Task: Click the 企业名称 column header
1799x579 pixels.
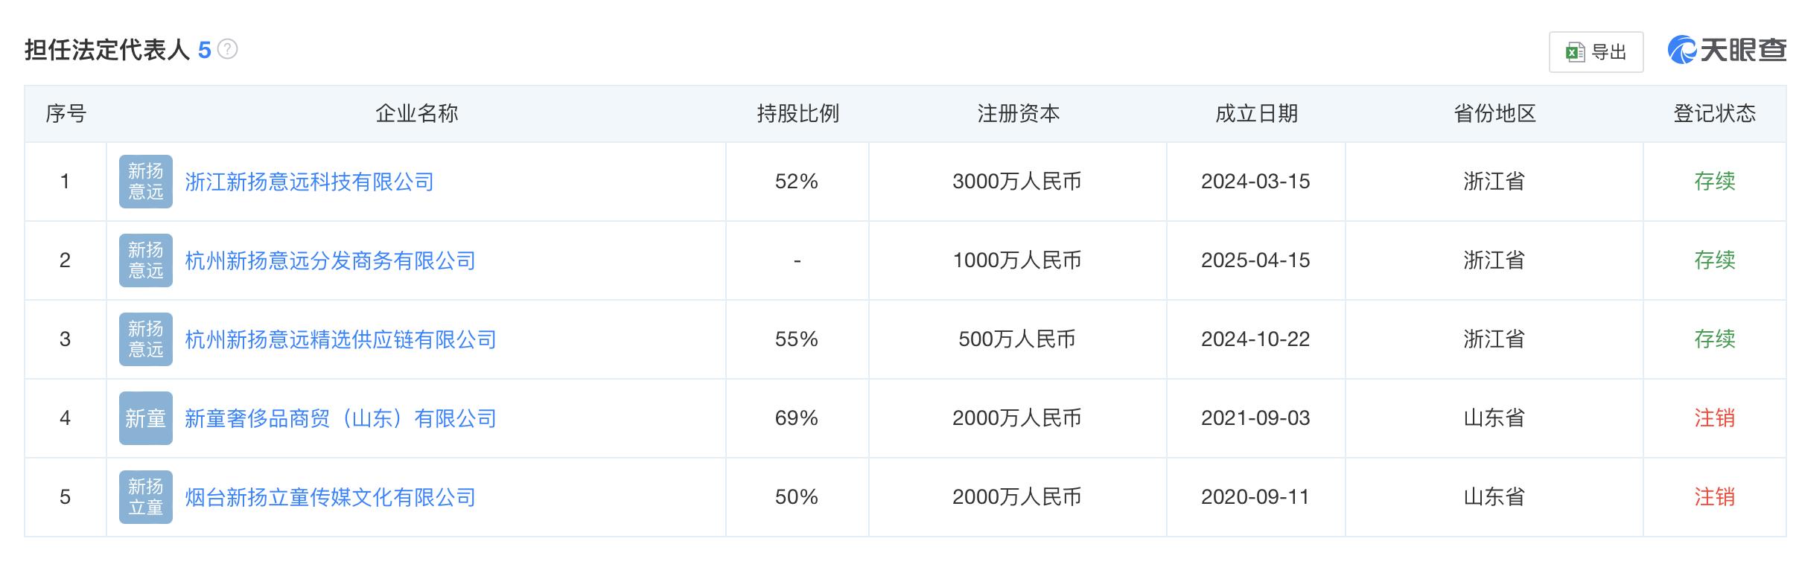Action: tap(416, 114)
